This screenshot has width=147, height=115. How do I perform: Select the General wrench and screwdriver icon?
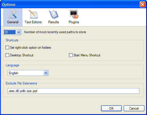[x=13, y=14]
